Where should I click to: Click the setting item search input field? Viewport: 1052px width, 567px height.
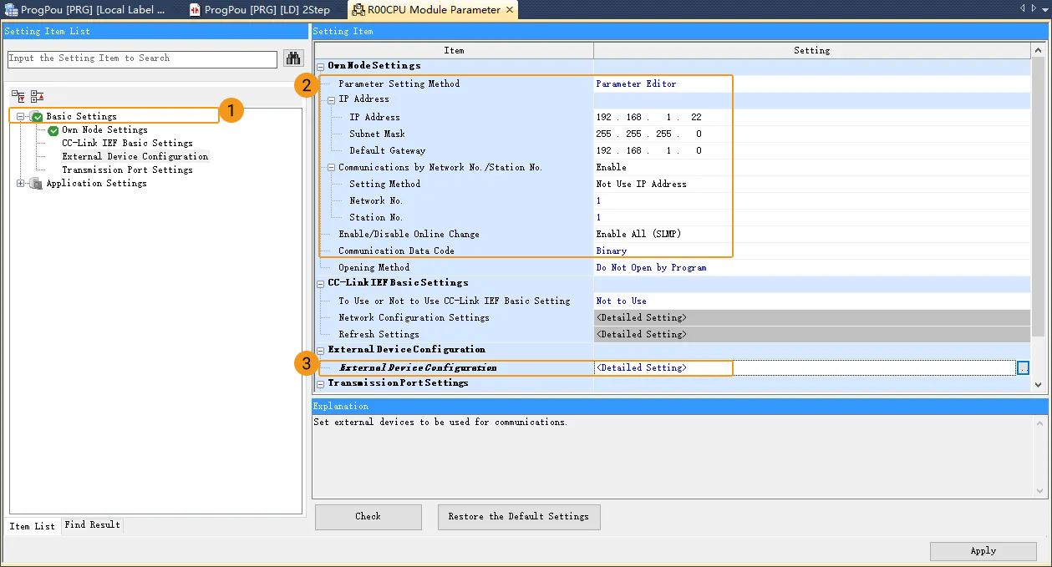tap(142, 59)
